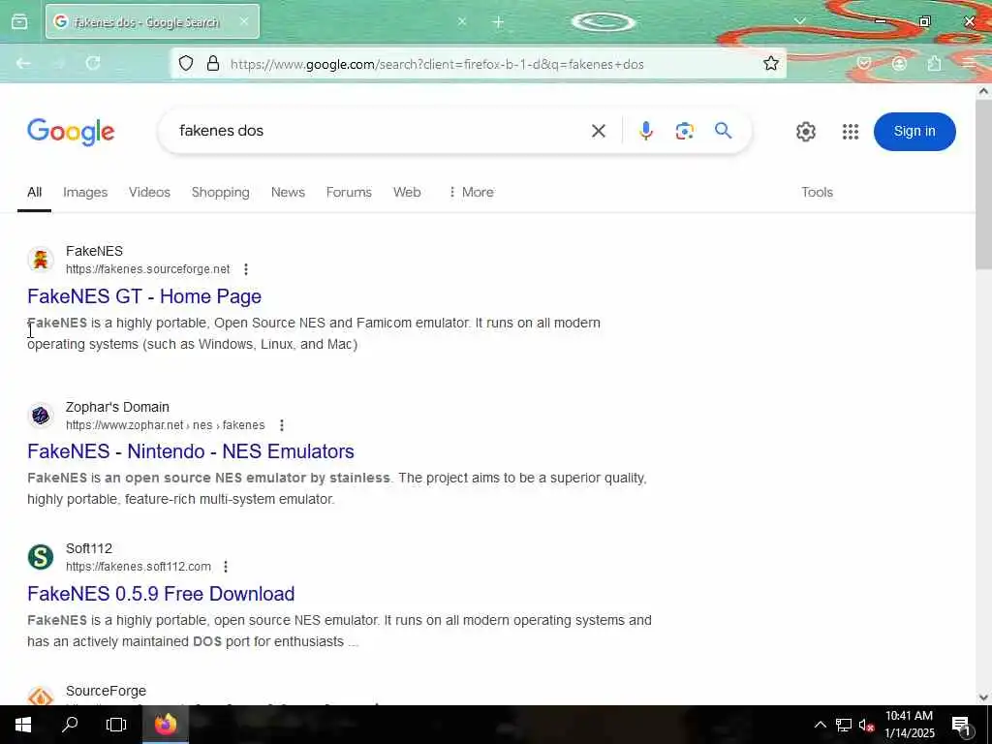Open Task View on taskbar
This screenshot has height=744, width=992.
click(x=116, y=725)
